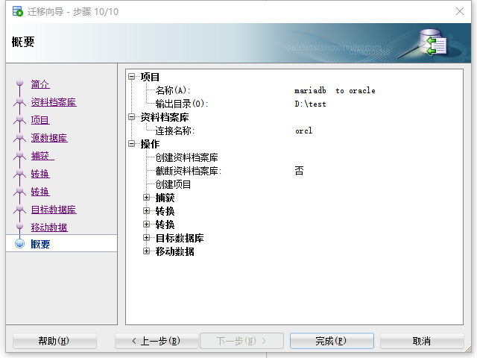Collapse the 项目 tree node

tap(131, 76)
